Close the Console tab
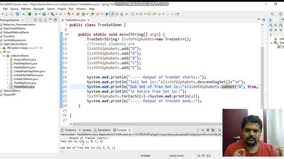The width and height of the screenshot is (284, 159). click(x=130, y=130)
